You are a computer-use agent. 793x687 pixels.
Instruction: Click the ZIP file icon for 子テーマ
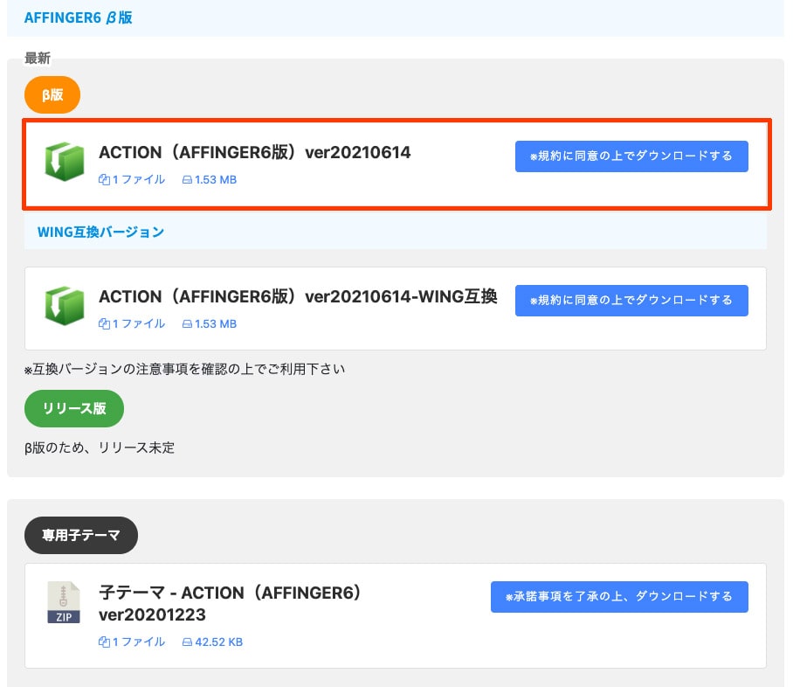point(63,603)
